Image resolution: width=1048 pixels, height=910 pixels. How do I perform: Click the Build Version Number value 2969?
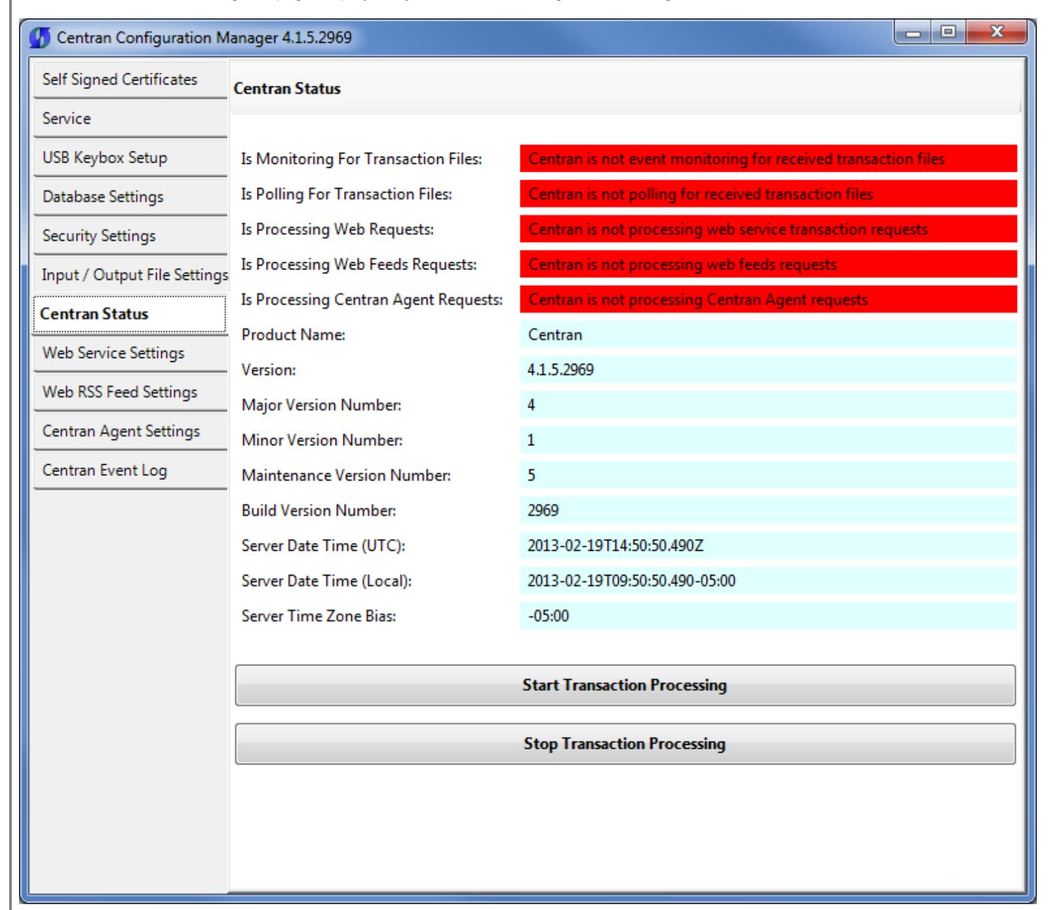coord(769,510)
